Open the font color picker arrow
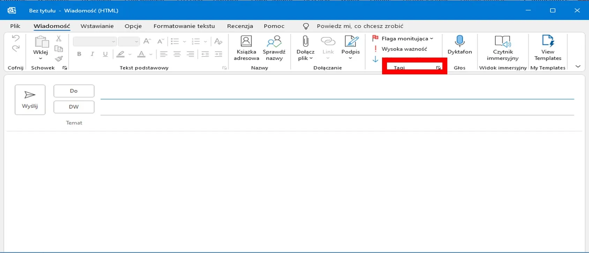This screenshot has height=253, width=589. [151, 54]
